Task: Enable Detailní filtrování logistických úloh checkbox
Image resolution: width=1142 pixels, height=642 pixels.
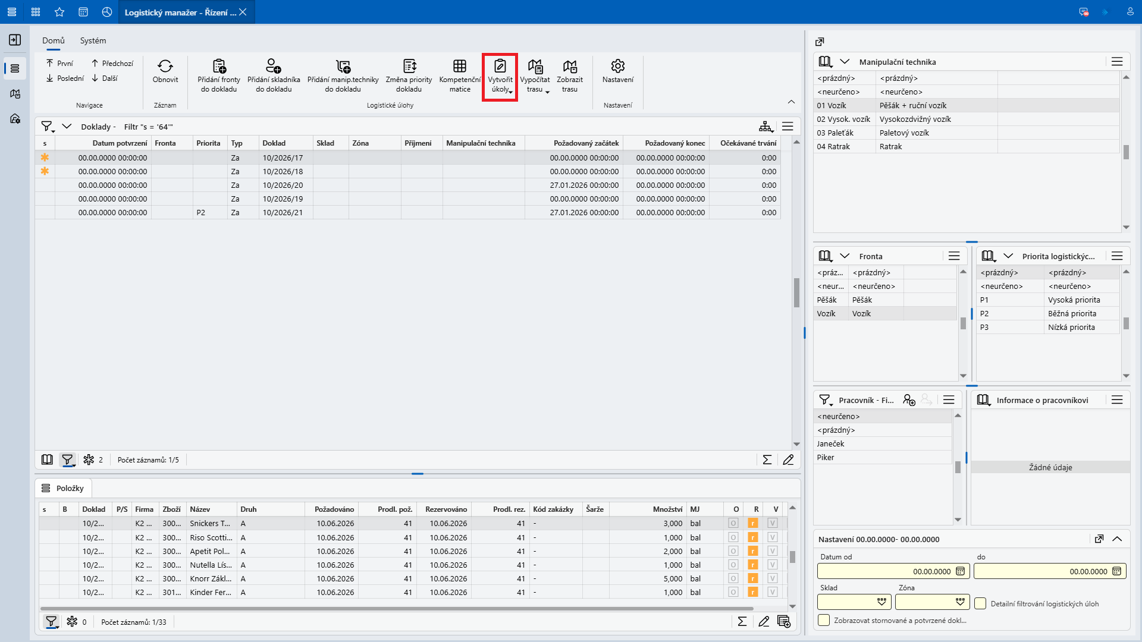Action: point(980,603)
